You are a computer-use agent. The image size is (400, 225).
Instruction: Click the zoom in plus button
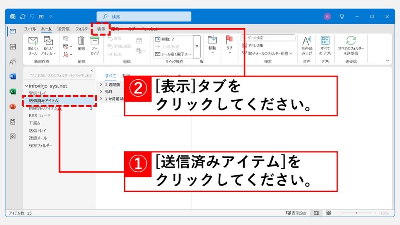coord(375,213)
